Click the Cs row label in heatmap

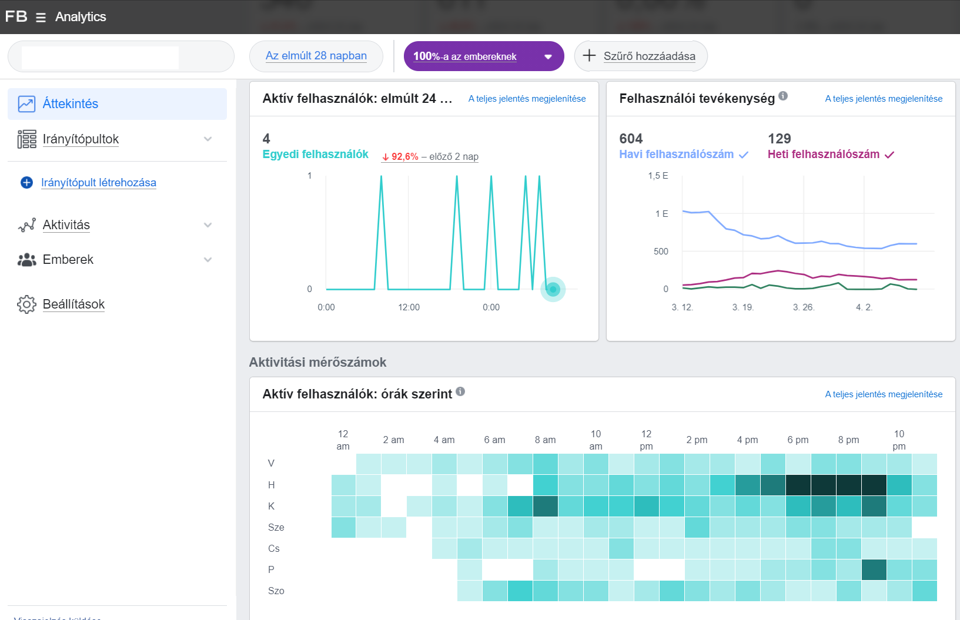tap(273, 549)
